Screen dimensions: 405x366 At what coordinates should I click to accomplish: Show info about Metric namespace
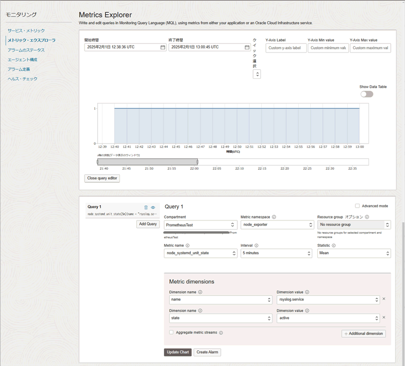point(274,217)
